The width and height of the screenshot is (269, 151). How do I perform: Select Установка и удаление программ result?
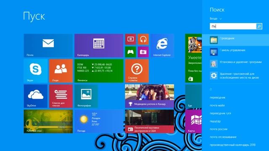pos(235,63)
